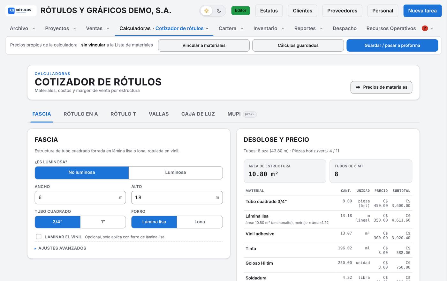
Task: Open the Estatus page
Action: pyautogui.click(x=269, y=11)
